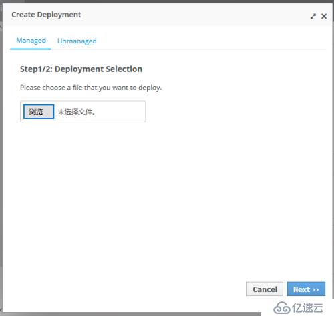This screenshot has width=334, height=316.
Task: Click the Step1/2: Deployment Selection heading
Action: point(81,69)
